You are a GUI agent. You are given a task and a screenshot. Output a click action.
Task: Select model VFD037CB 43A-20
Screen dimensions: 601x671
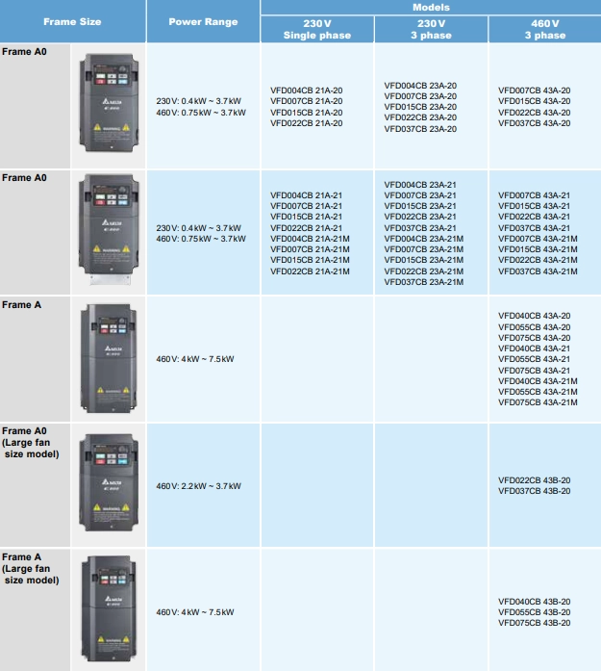pyautogui.click(x=534, y=123)
